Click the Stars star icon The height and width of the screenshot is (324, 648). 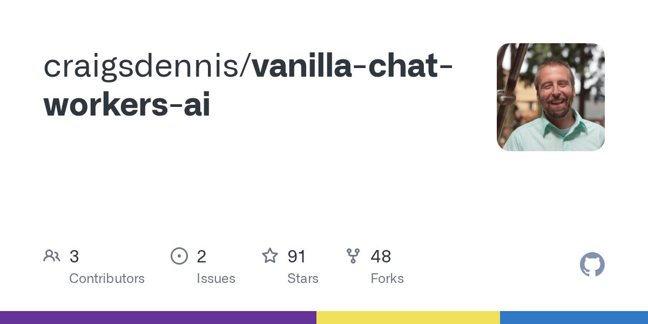tap(270, 256)
